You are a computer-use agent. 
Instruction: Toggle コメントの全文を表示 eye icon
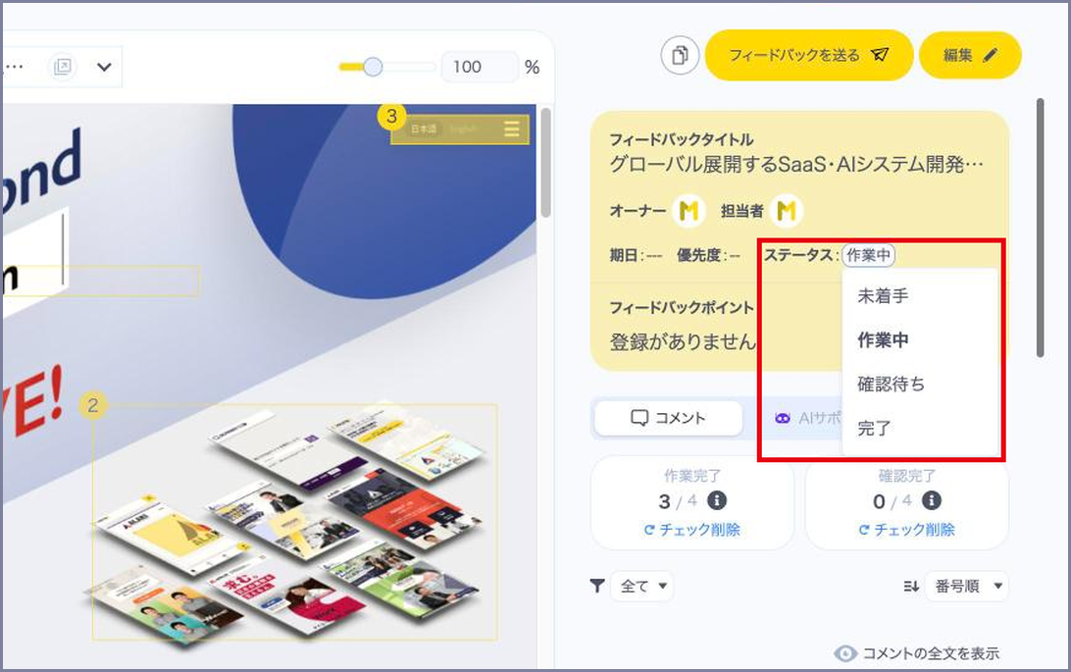(844, 653)
